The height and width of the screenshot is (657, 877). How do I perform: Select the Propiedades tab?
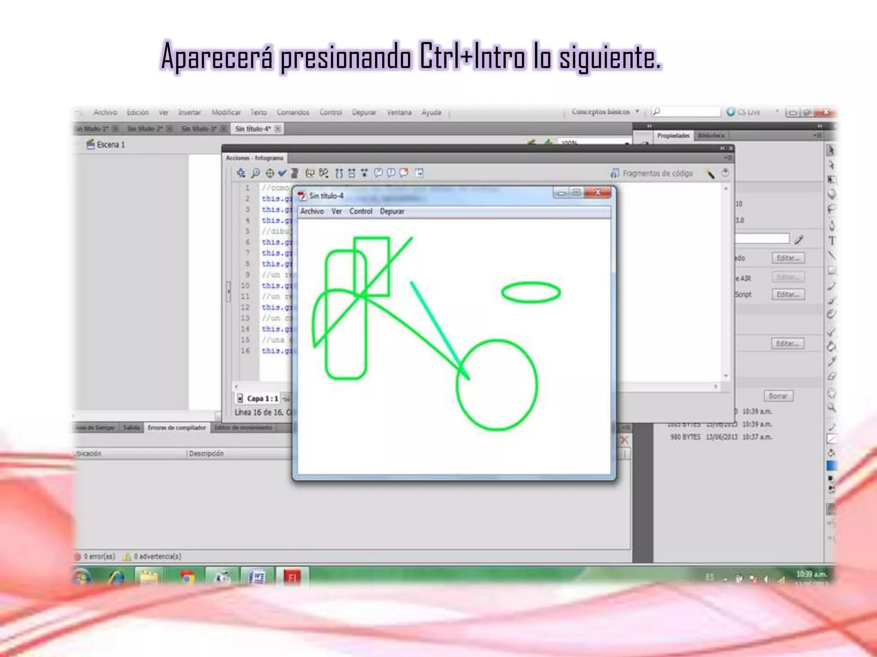[673, 136]
